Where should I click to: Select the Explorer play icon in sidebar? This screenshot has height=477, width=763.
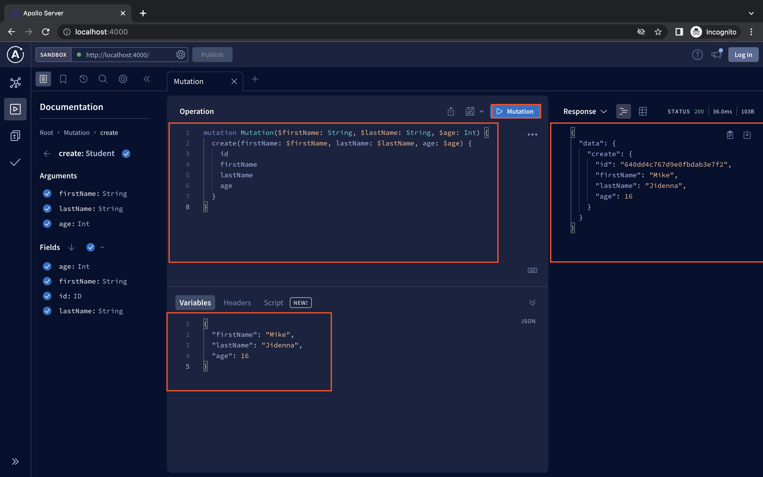coord(15,109)
